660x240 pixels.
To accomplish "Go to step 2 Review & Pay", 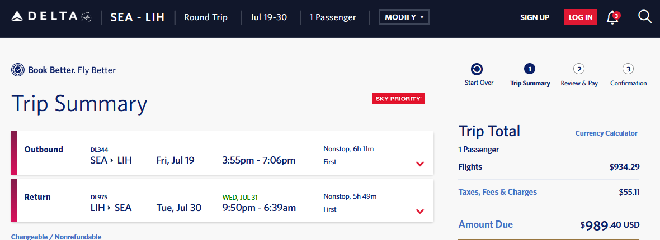I will 579,69.
